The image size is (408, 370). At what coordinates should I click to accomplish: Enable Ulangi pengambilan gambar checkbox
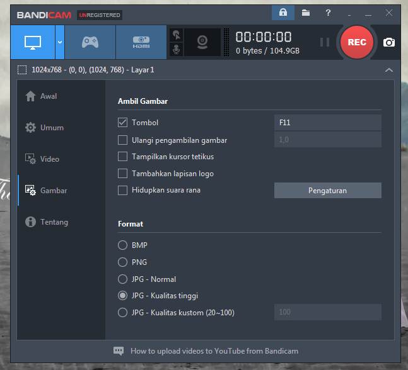(122, 140)
